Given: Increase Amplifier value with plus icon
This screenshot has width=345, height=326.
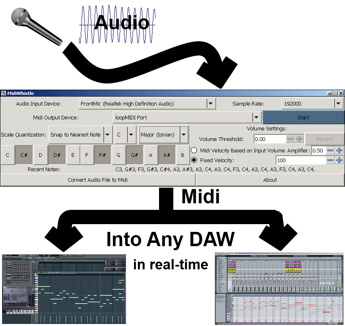Looking at the screenshot, I should point(339,150).
